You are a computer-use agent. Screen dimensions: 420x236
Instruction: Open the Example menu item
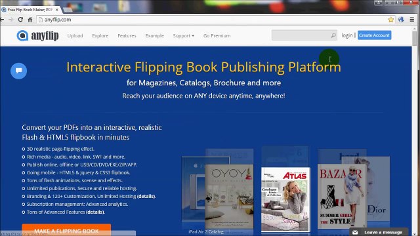coord(155,35)
